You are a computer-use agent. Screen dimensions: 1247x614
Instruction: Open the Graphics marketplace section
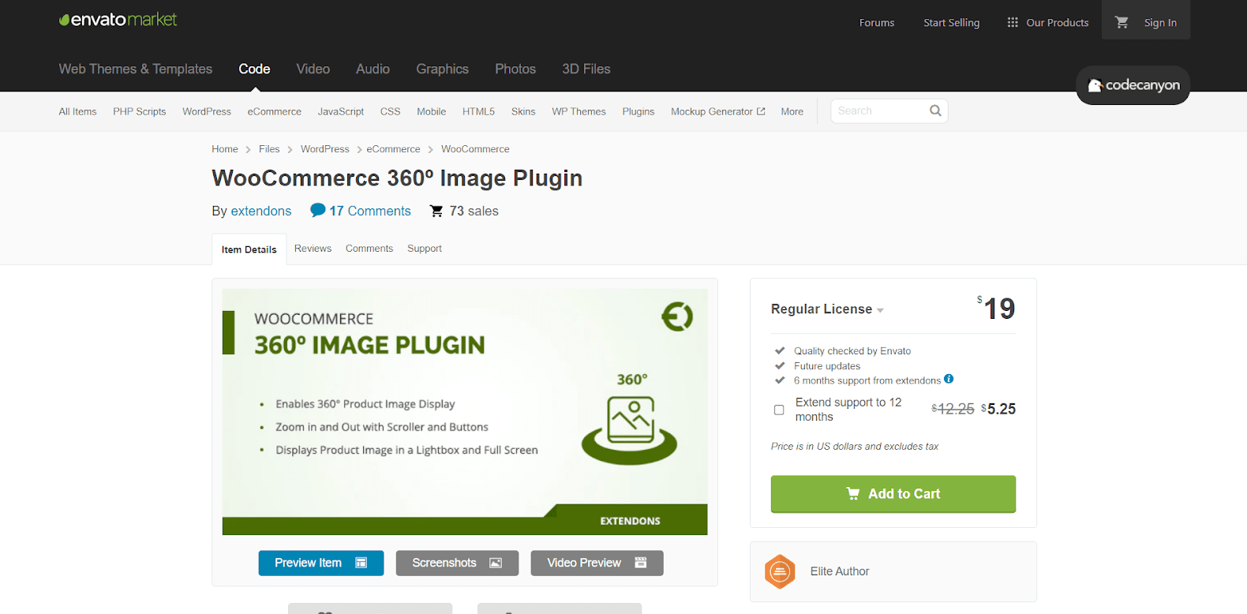[442, 69]
